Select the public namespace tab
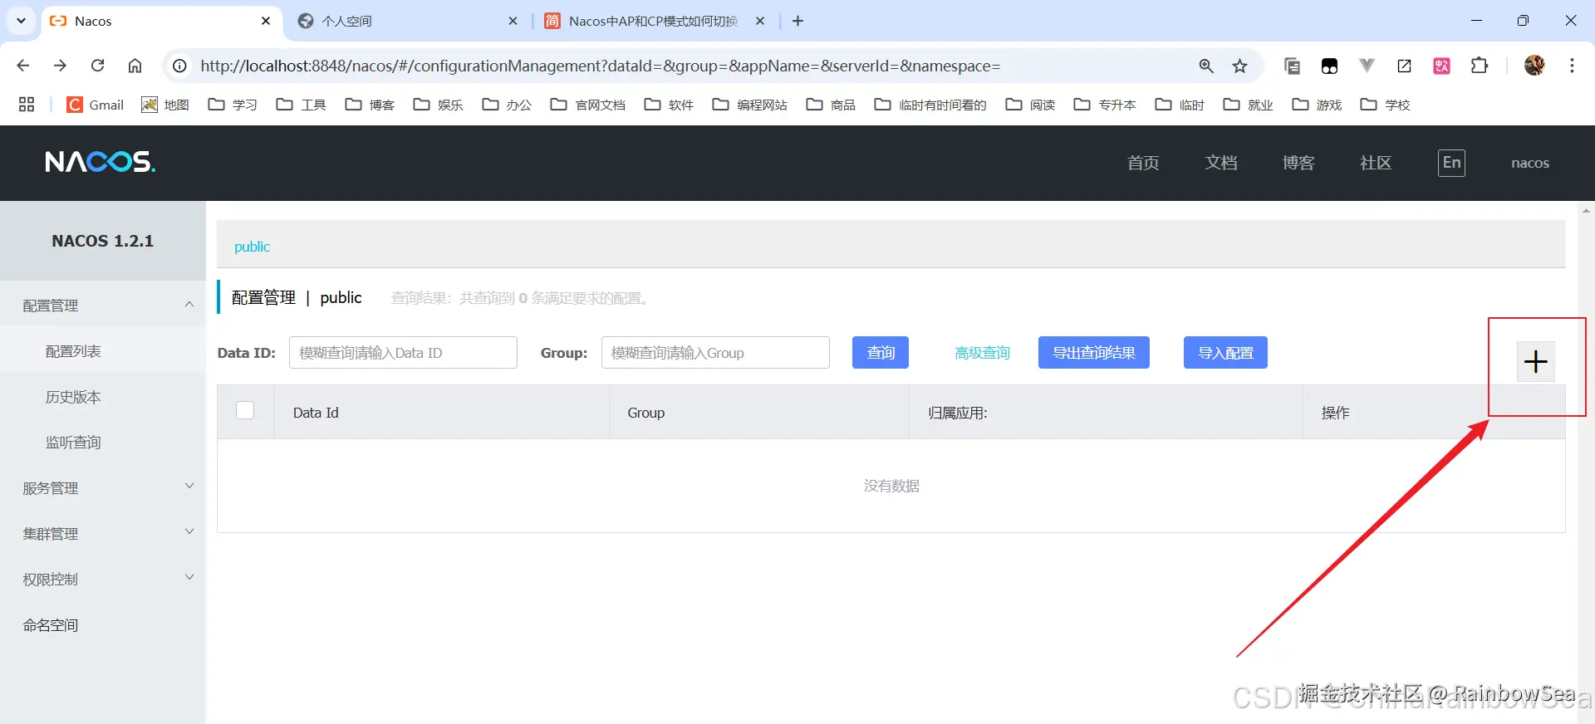 point(252,247)
